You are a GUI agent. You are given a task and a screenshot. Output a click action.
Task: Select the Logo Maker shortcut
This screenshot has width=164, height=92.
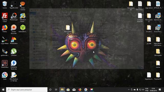(5, 40)
